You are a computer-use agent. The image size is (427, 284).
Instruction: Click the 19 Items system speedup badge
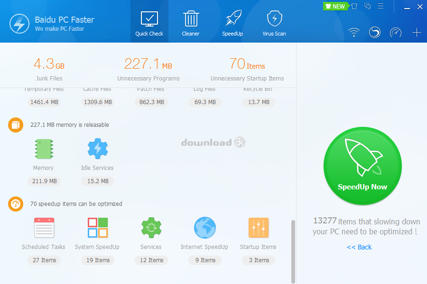pyautogui.click(x=98, y=260)
